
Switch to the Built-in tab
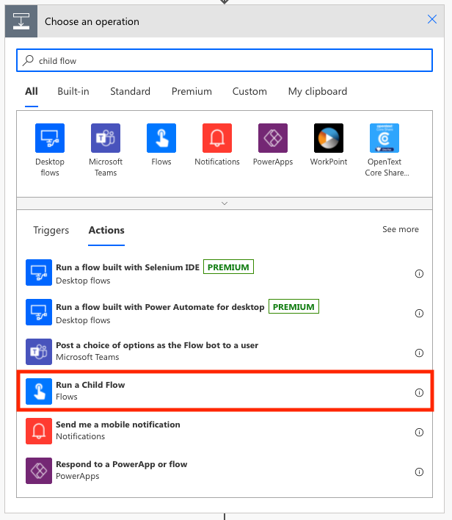(73, 92)
